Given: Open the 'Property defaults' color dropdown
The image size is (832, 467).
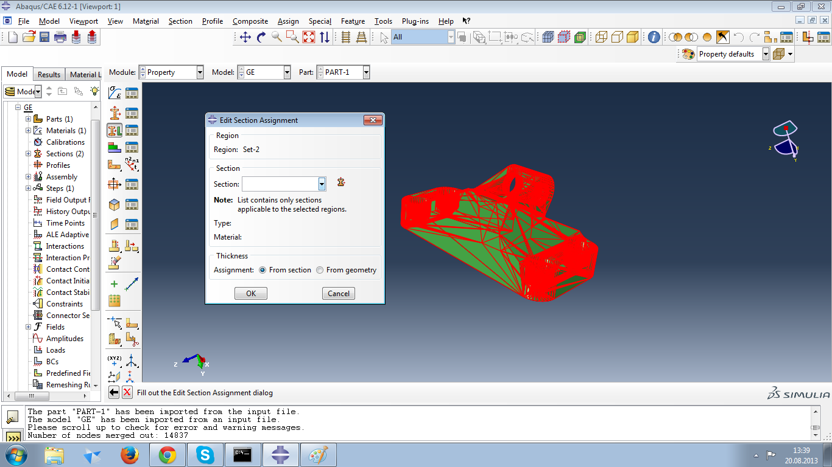Looking at the screenshot, I should click(766, 54).
